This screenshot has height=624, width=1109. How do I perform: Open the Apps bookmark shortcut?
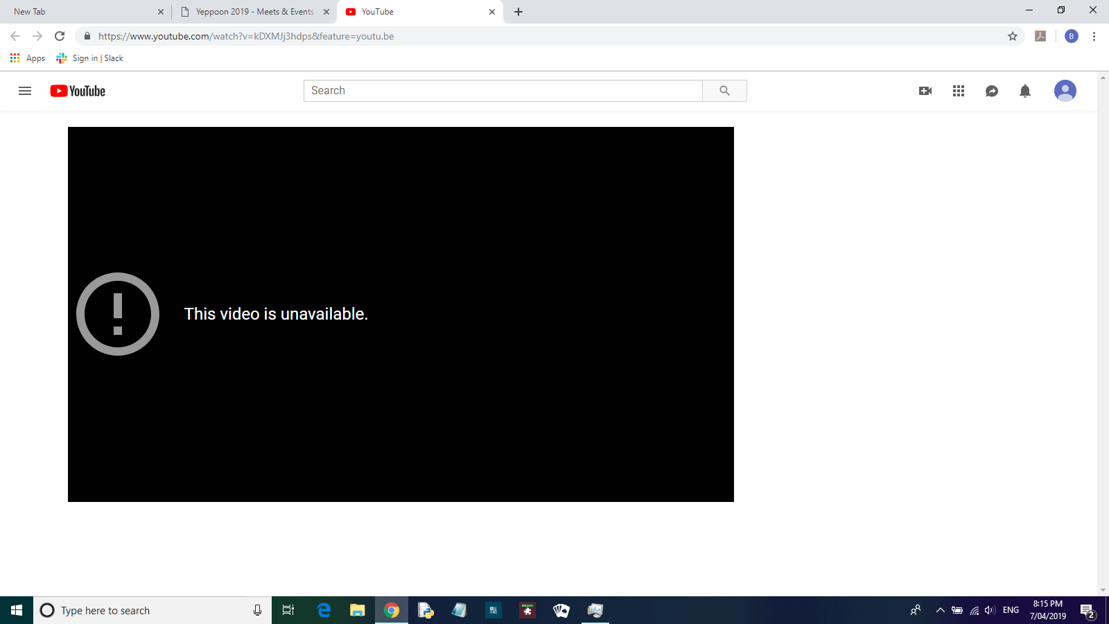[x=28, y=58]
